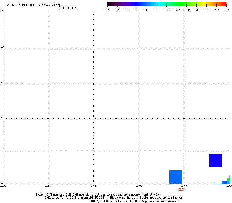Screen dimensions: 232x203
Task: Click the -16 color bar label
Action: click(x=107, y=10)
